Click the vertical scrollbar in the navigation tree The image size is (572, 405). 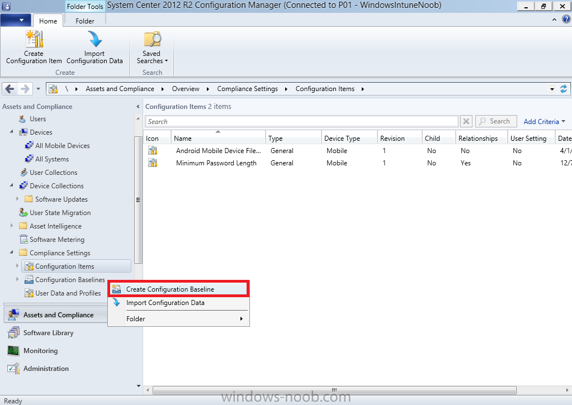(138, 199)
